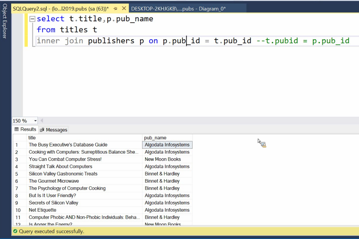Image resolution: width=359 pixels, height=239 pixels.
Task: Click 'Query executed successfully.' status message
Action: (x=51, y=232)
